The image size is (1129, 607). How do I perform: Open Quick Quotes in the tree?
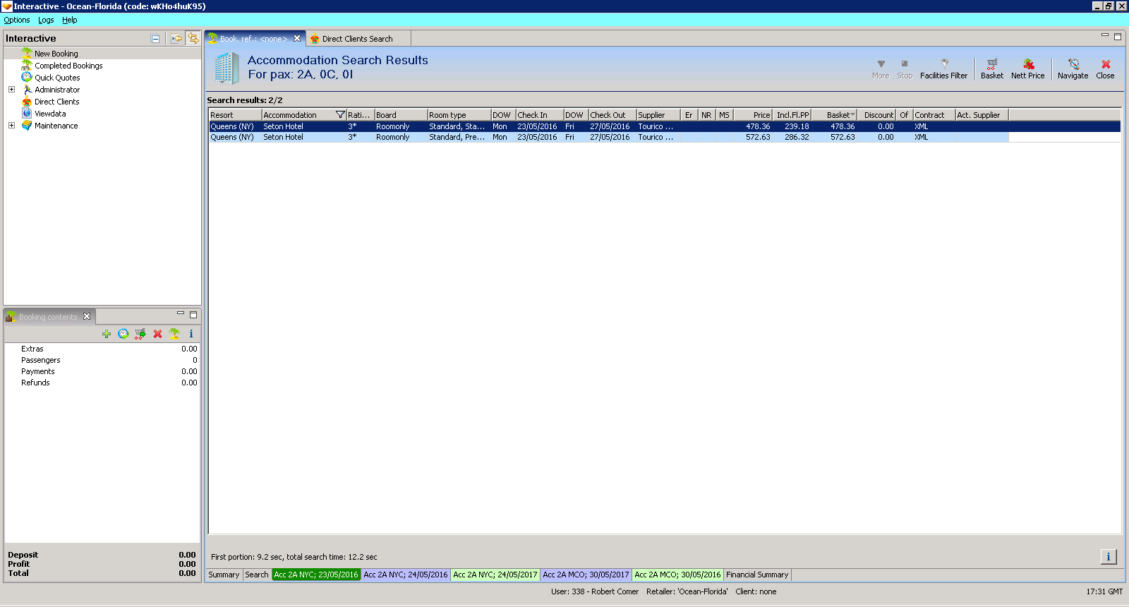click(57, 78)
